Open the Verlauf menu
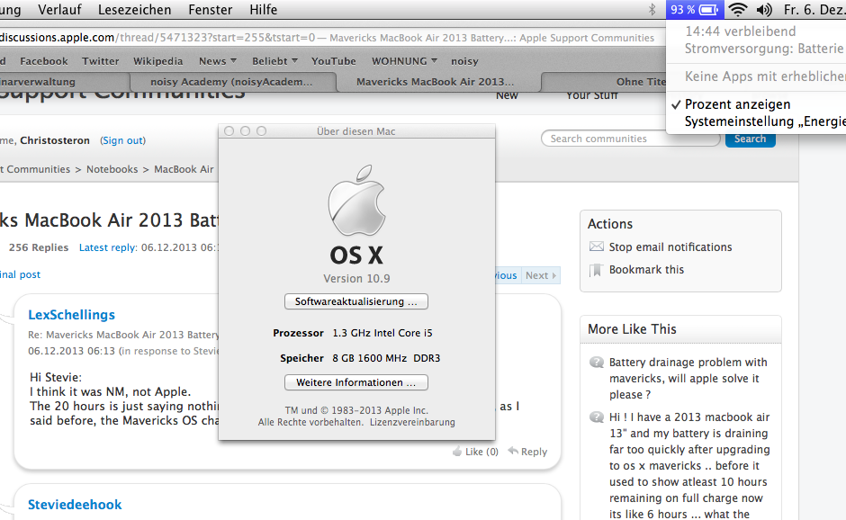This screenshot has height=520, width=846. [x=59, y=10]
